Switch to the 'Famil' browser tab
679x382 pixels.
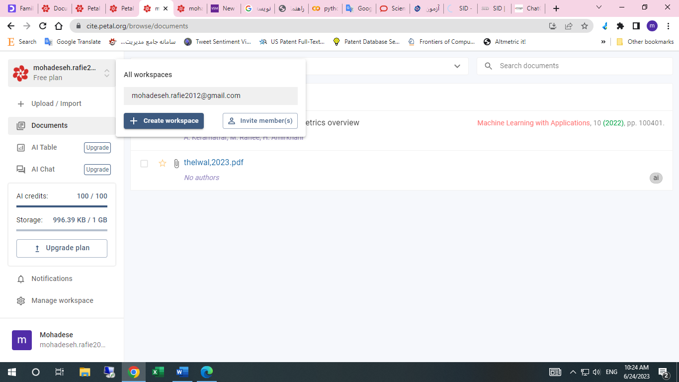click(x=20, y=8)
